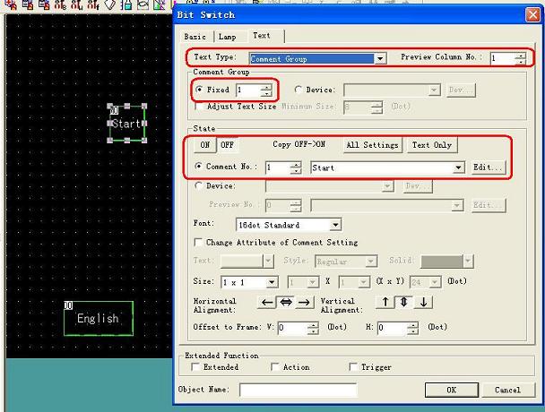The width and height of the screenshot is (545, 412).
Task: Switch to the Basic tab
Action: point(195,37)
